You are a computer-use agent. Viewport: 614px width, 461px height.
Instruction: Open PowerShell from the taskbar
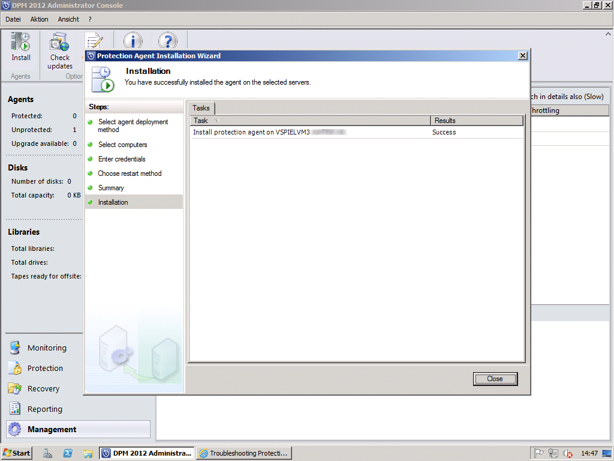point(68,453)
